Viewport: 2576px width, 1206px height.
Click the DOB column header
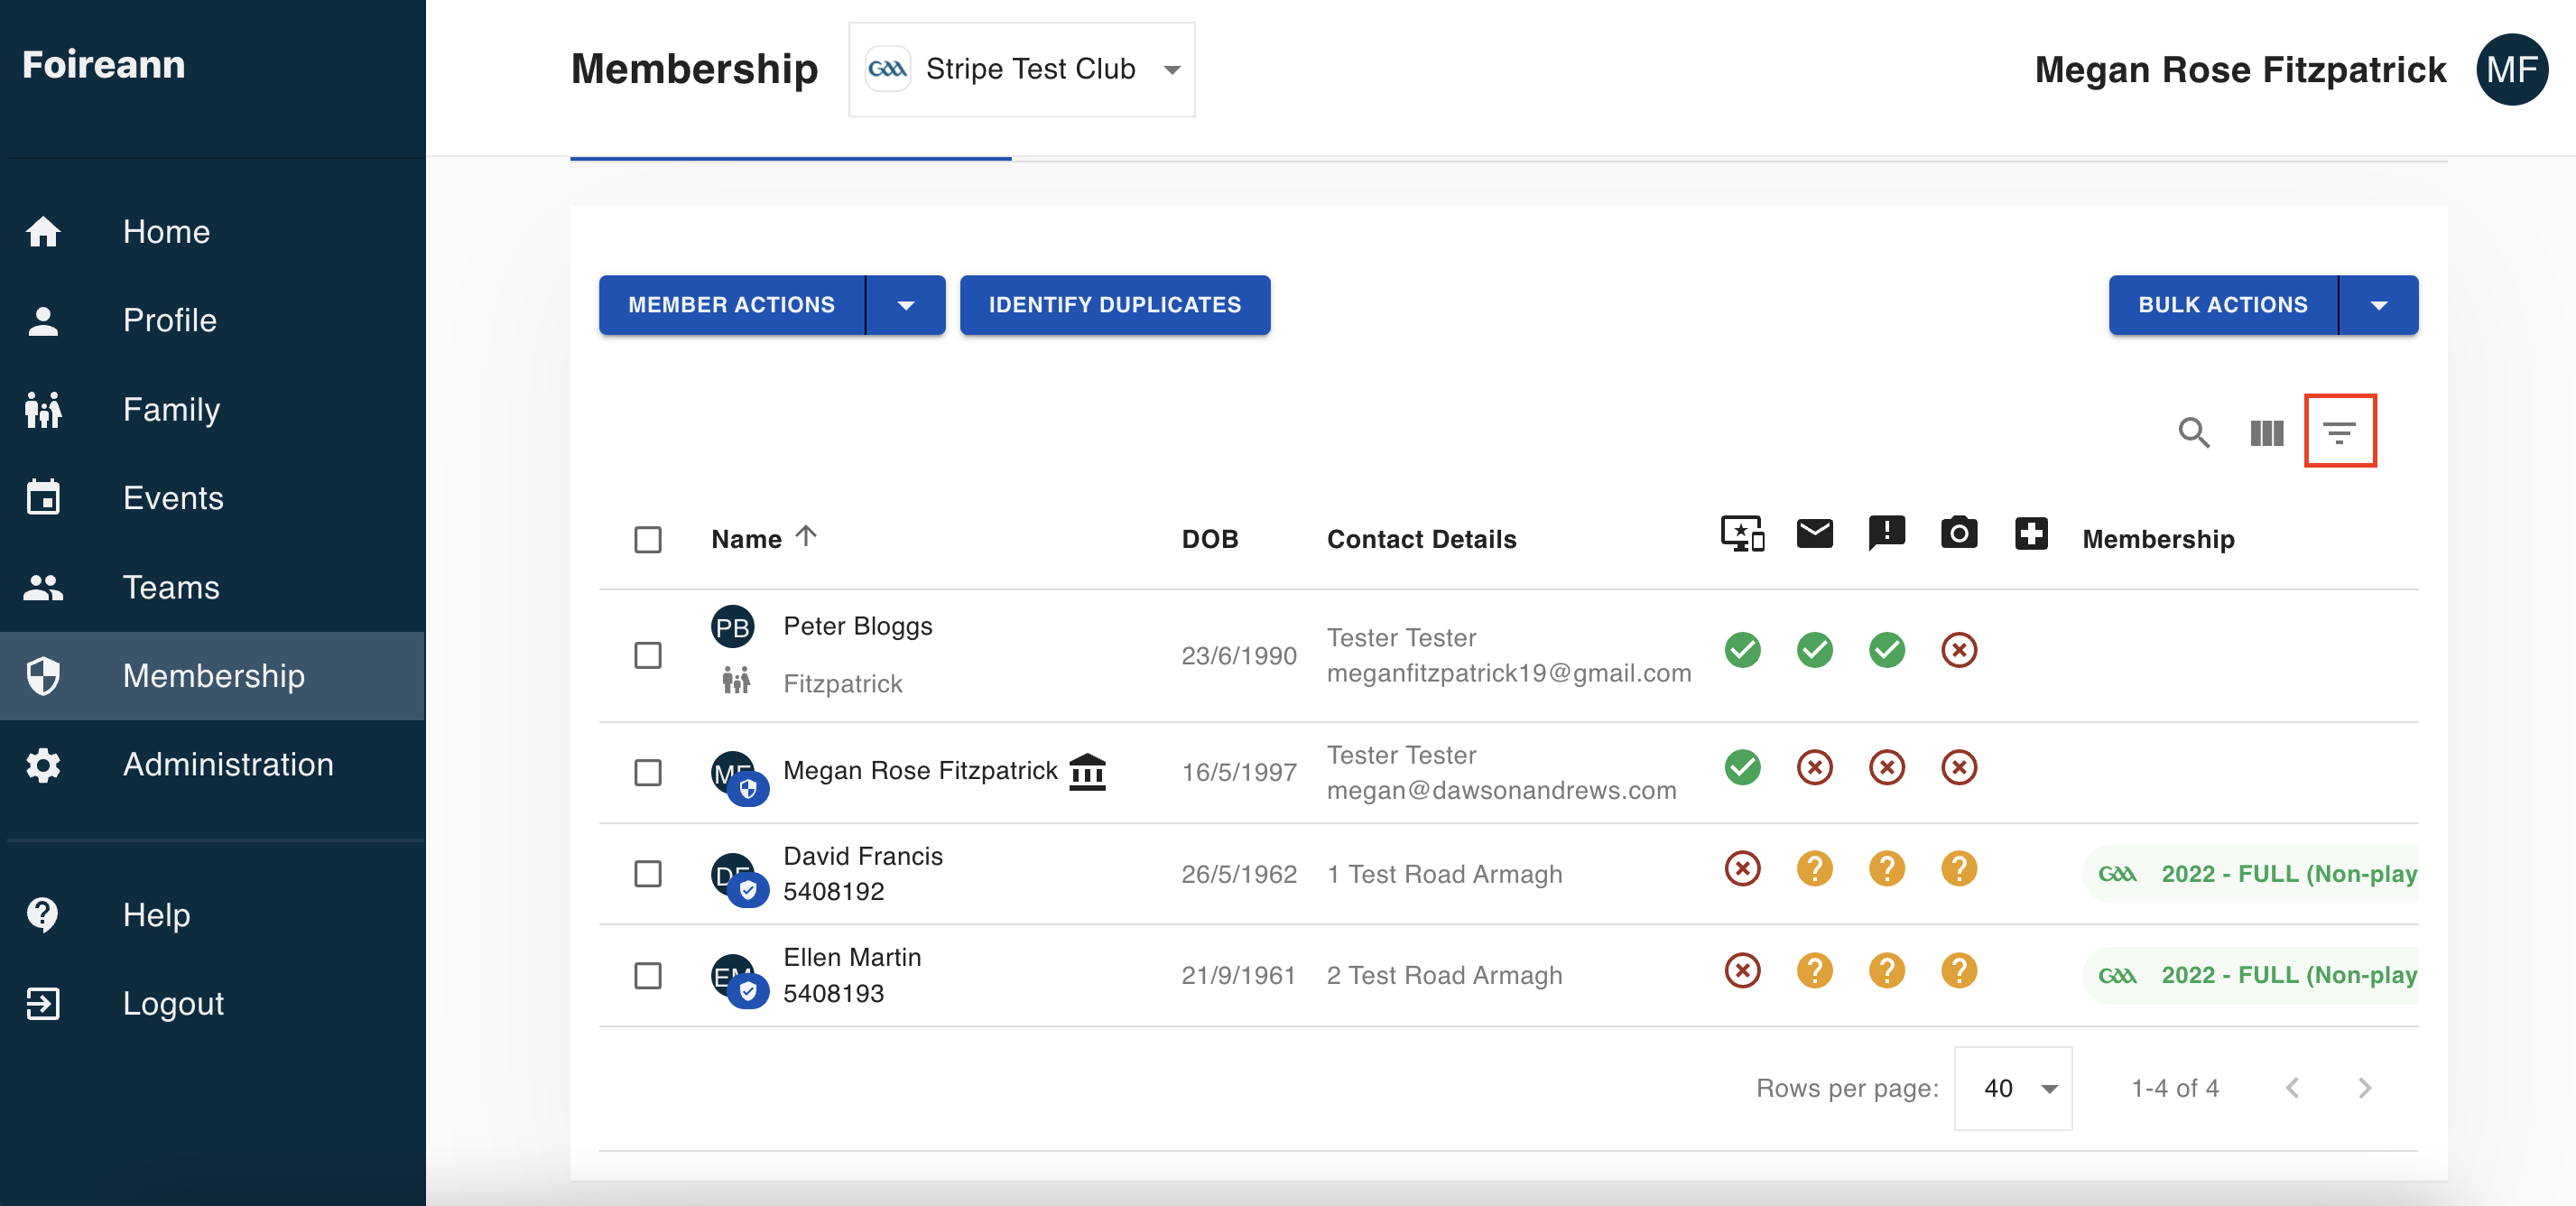click(x=1210, y=539)
